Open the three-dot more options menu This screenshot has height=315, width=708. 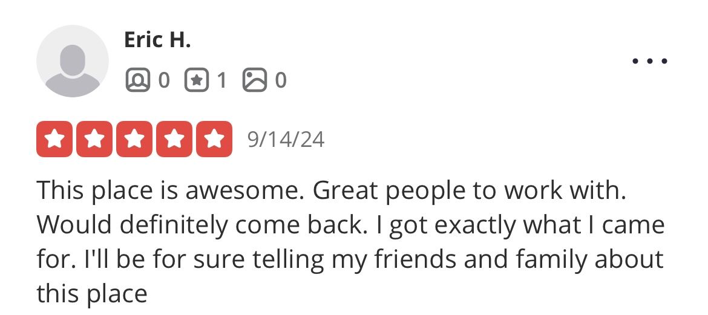[x=650, y=61]
